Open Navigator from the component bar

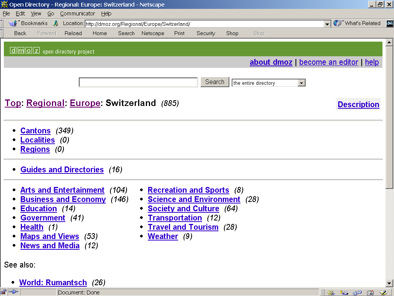pyautogui.click(x=331, y=293)
